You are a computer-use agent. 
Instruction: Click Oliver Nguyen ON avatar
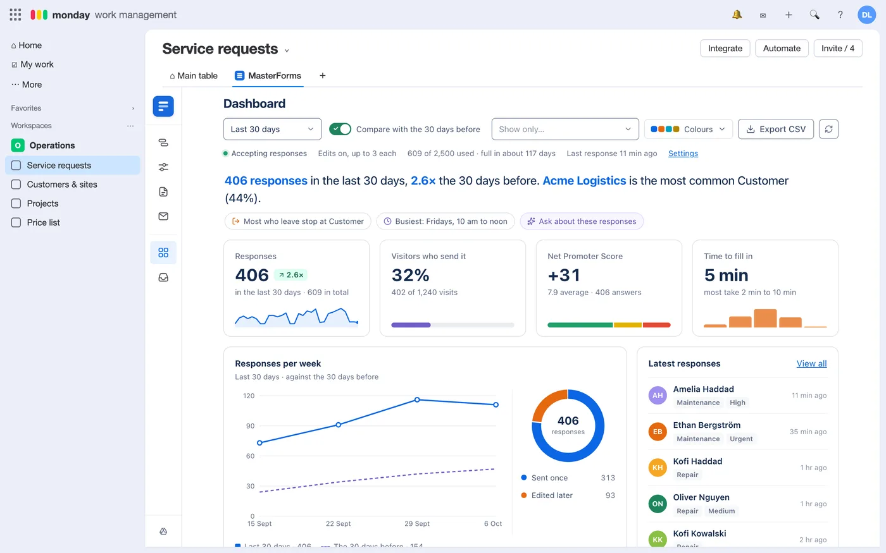pyautogui.click(x=658, y=504)
